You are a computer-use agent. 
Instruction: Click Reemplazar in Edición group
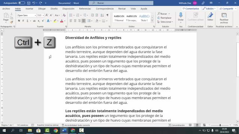click(165, 18)
